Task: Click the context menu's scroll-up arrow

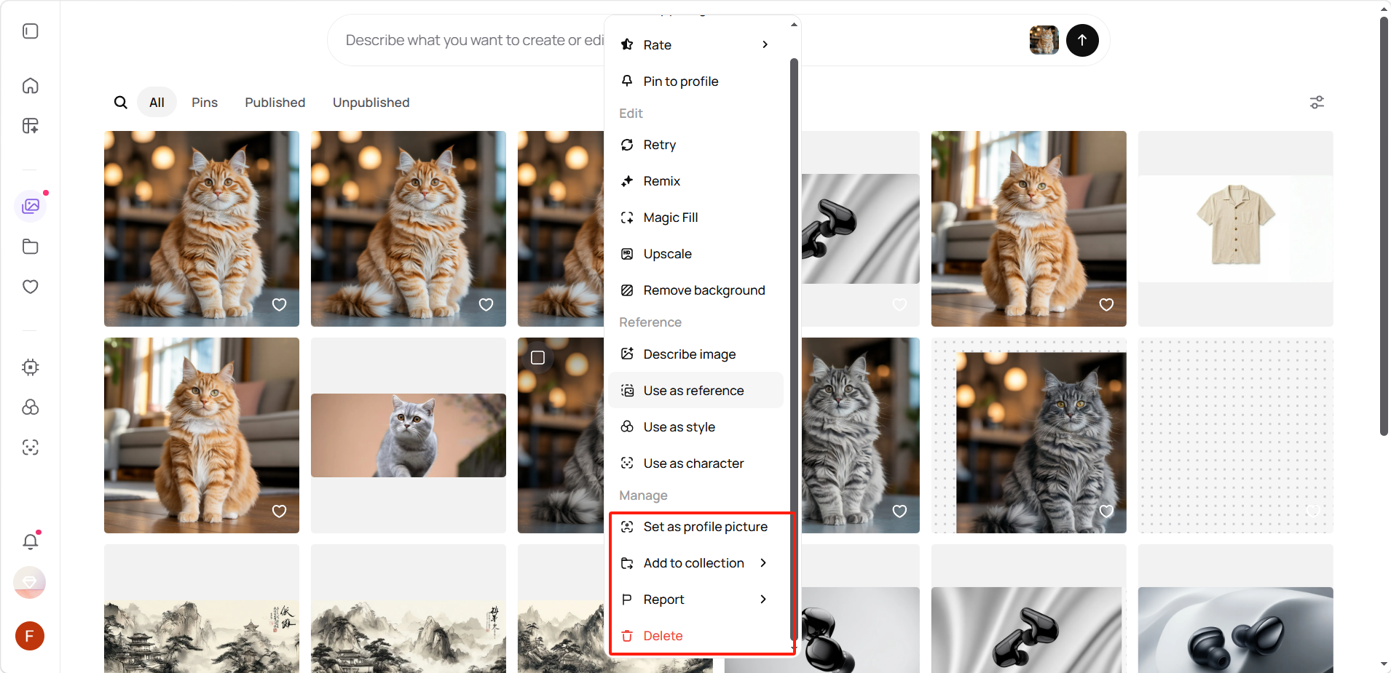Action: tap(795, 25)
